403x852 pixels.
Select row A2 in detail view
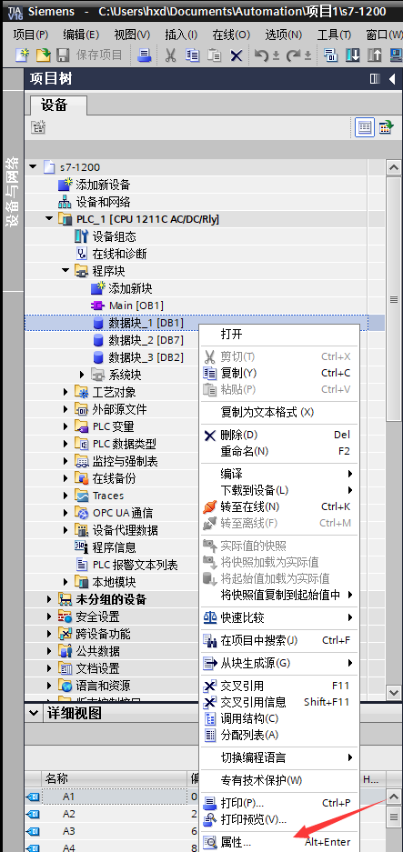tap(112, 814)
